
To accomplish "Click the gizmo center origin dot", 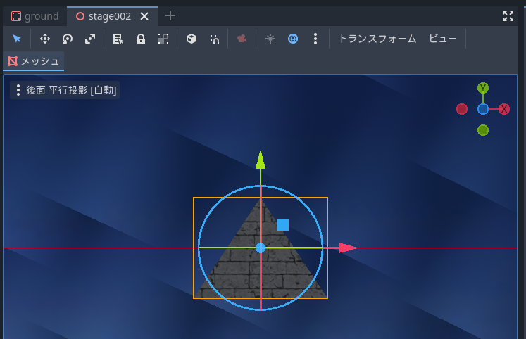I will 261,248.
